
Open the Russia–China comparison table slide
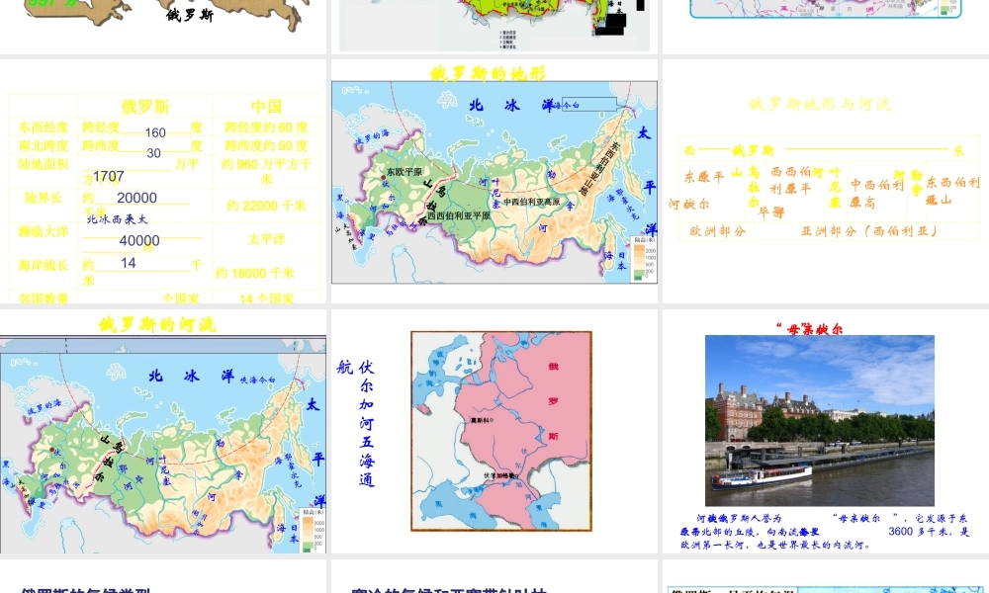[x=163, y=182]
